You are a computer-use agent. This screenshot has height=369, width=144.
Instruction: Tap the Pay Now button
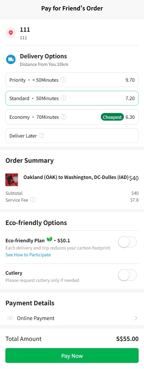(72, 356)
